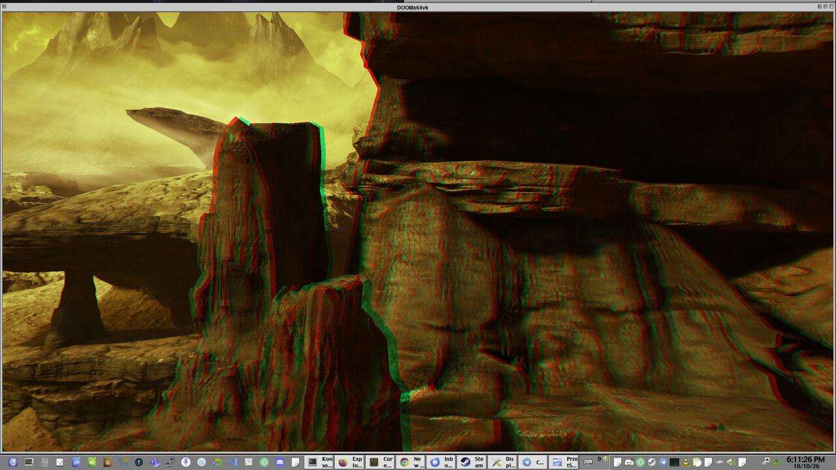Click the VLC cone tray icon
The image size is (836, 470).
tap(686, 462)
